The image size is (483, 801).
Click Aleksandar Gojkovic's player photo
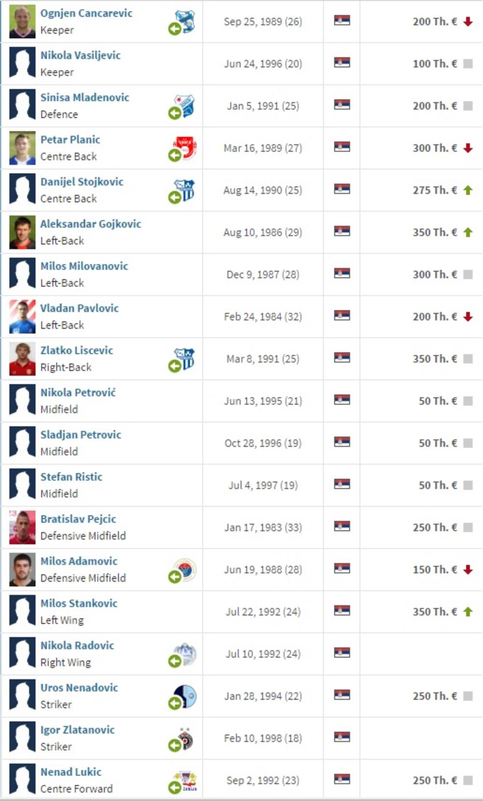click(22, 232)
